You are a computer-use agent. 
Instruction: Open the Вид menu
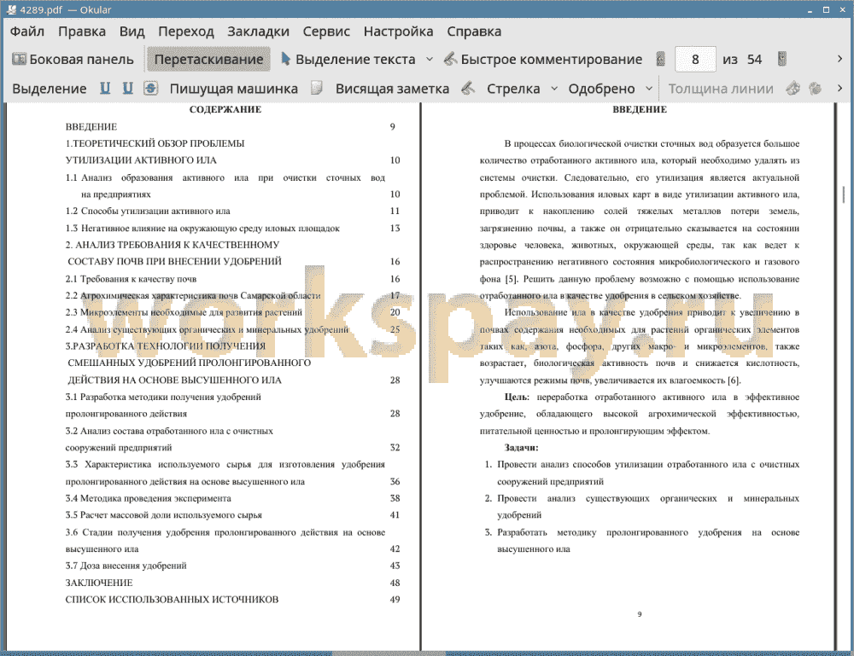tap(132, 32)
